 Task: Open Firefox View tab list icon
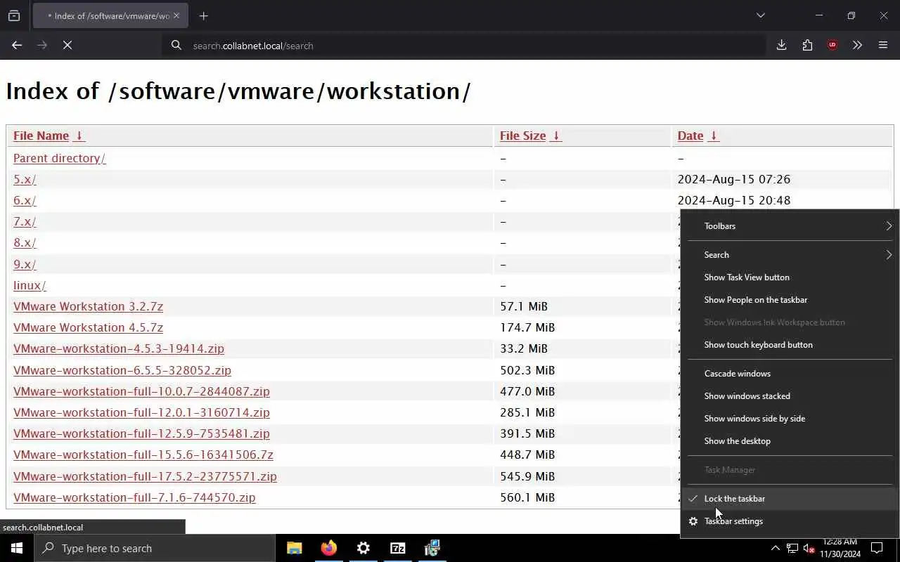(x=14, y=15)
